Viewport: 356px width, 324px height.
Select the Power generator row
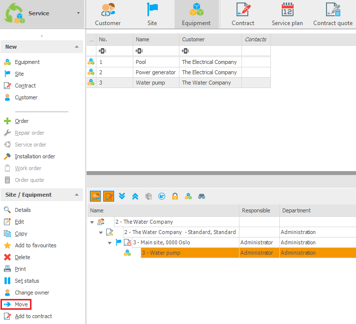point(155,72)
